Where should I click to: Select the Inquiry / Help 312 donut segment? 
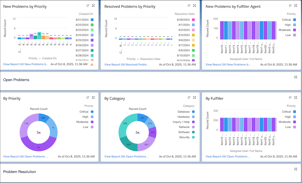(152, 133)
